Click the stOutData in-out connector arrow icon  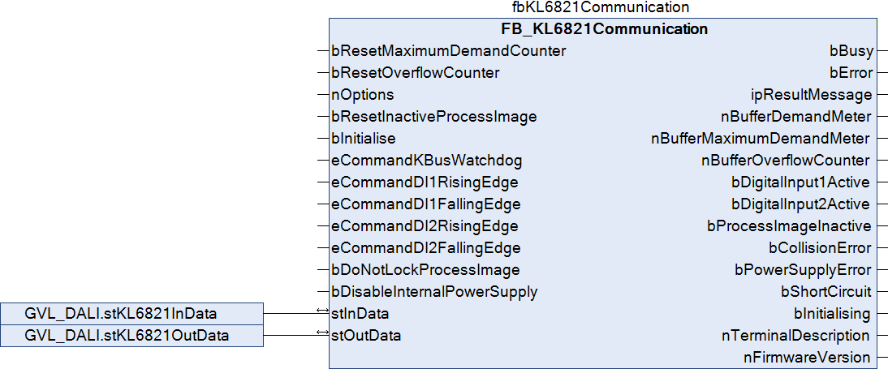[x=323, y=334]
